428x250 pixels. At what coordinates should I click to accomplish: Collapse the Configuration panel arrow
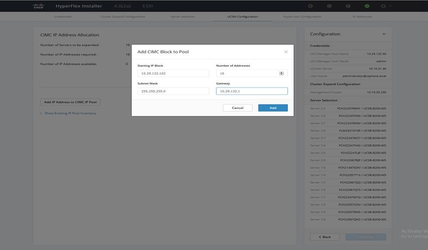pyautogui.click(x=384, y=34)
